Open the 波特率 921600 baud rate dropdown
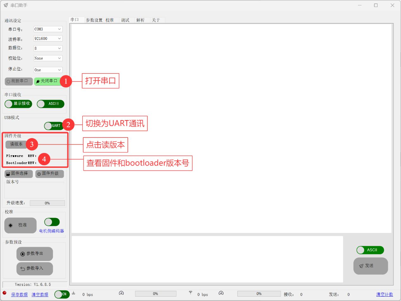This screenshot has width=401, height=301. coord(48,39)
